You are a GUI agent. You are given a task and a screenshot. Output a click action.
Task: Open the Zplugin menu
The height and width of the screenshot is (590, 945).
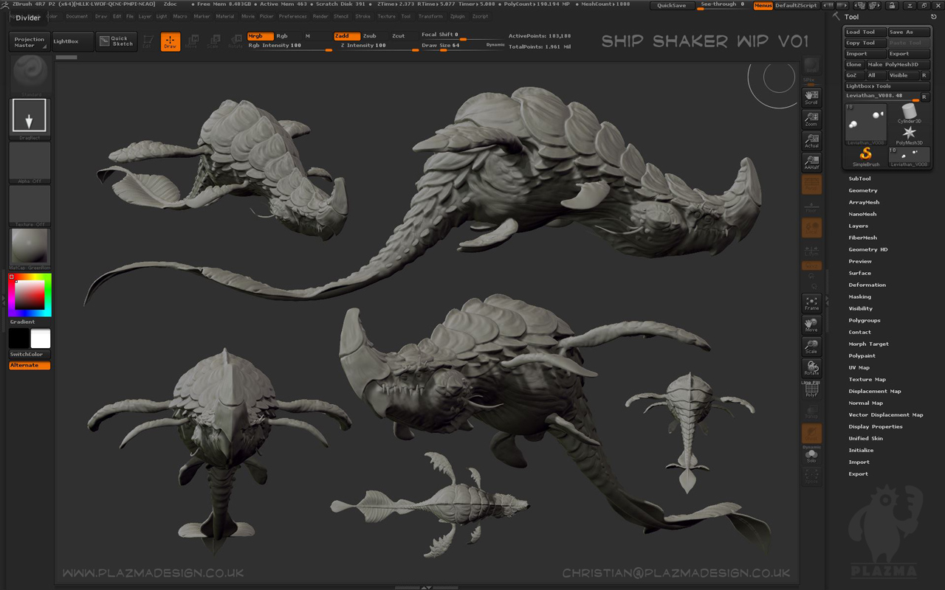[458, 16]
